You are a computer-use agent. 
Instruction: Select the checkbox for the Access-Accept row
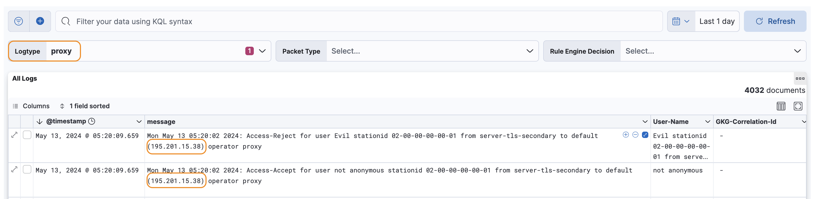tap(27, 170)
